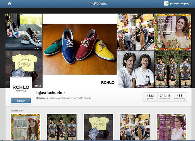Open grid post with purple floral Camila Coelho

tap(171, 127)
